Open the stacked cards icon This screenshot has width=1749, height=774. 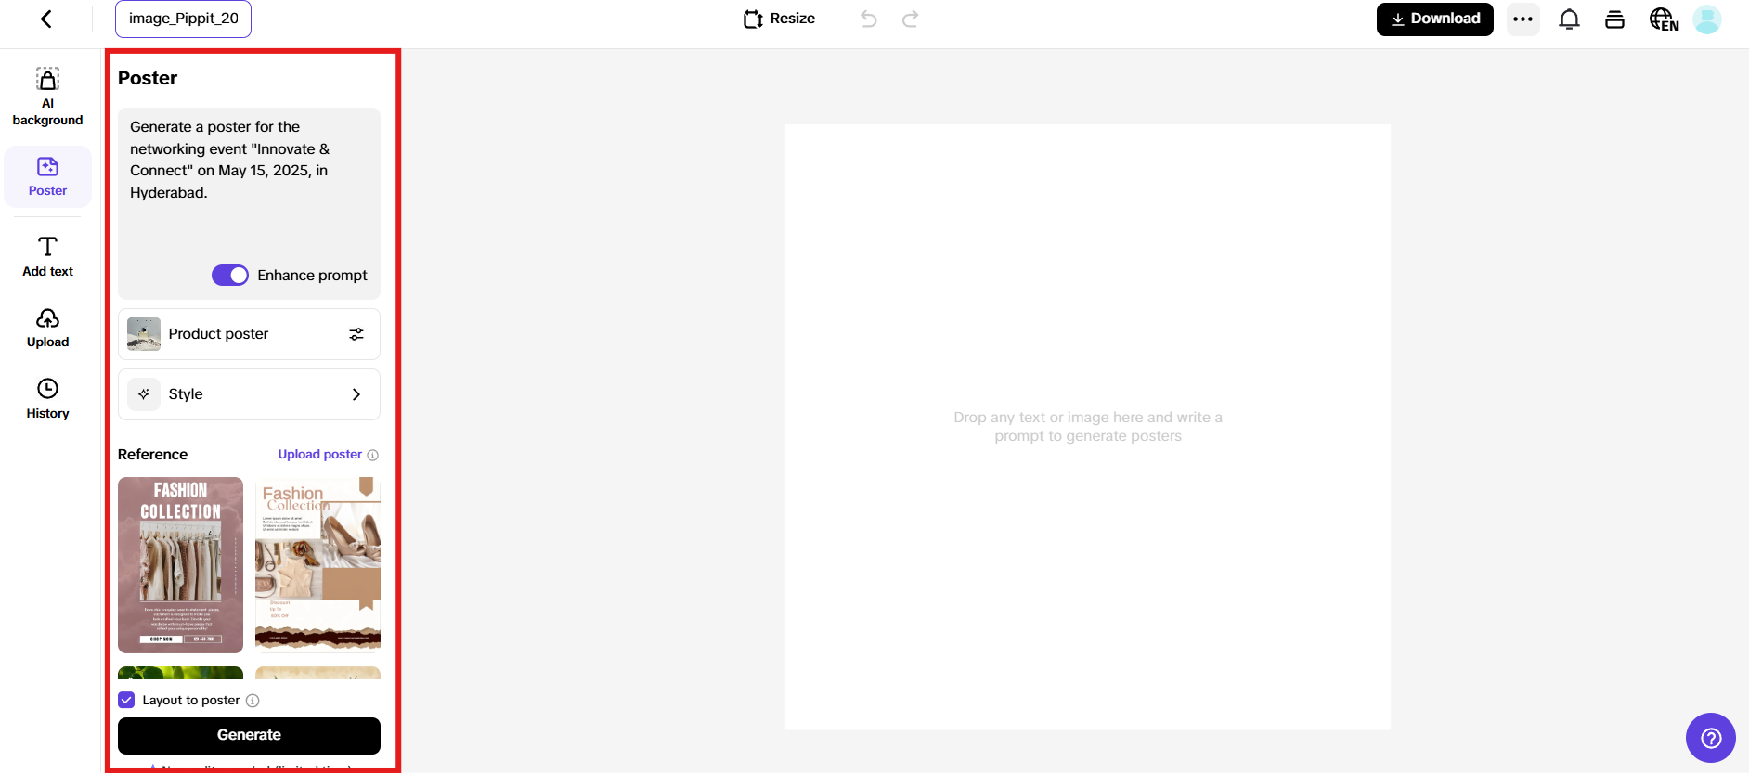[1614, 19]
